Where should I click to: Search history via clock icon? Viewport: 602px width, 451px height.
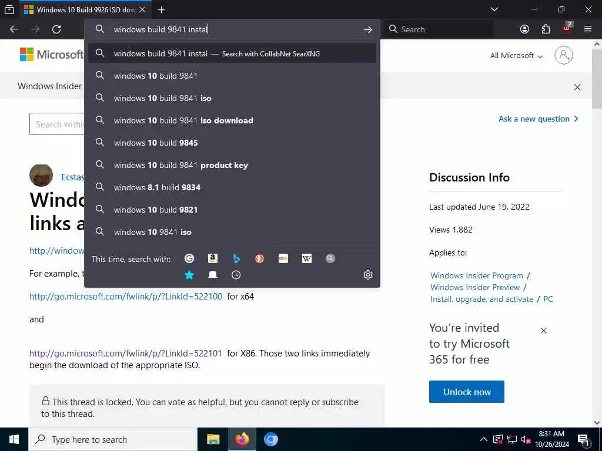(236, 275)
